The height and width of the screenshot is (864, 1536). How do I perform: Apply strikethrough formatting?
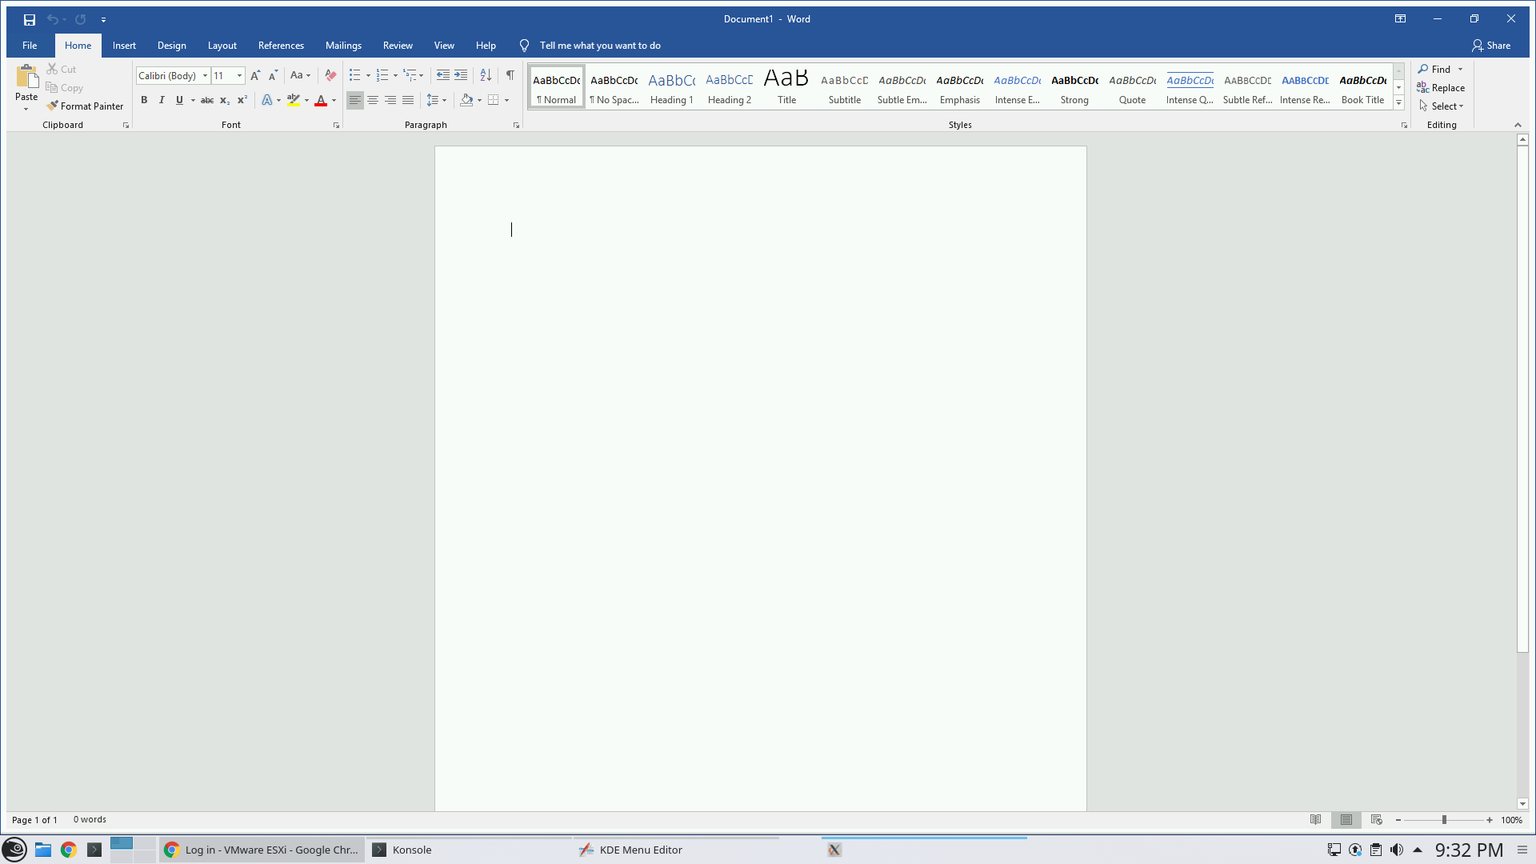click(x=207, y=101)
